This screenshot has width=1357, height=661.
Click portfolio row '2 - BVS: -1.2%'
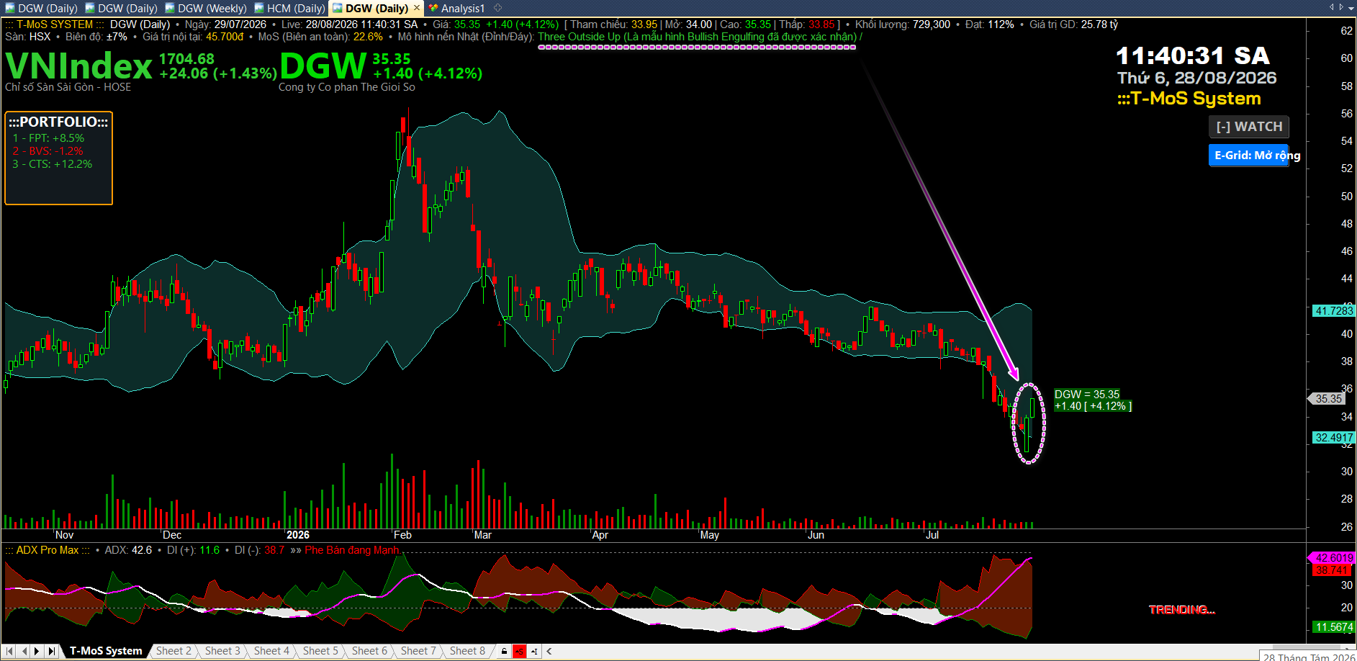click(x=48, y=151)
